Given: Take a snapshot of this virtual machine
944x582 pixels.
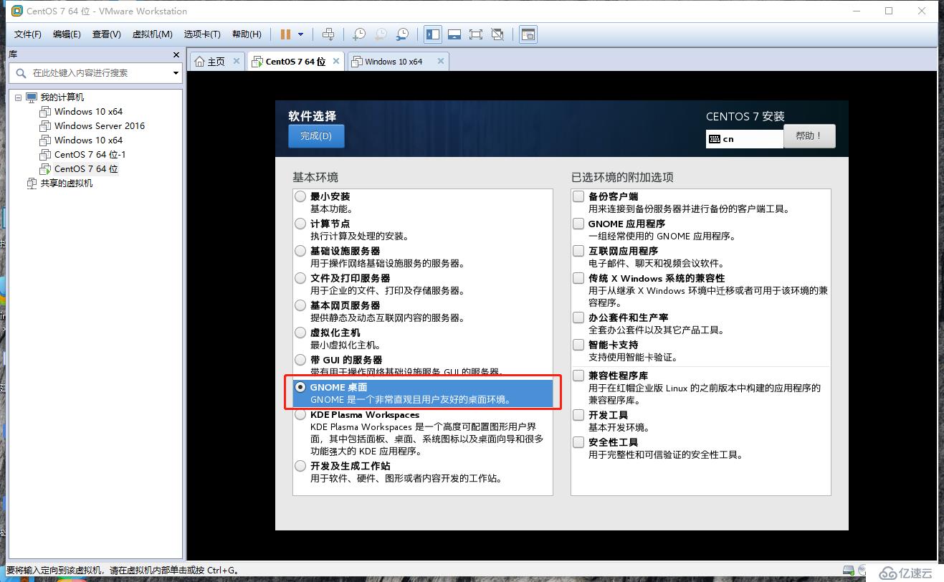Looking at the screenshot, I should pos(359,34).
